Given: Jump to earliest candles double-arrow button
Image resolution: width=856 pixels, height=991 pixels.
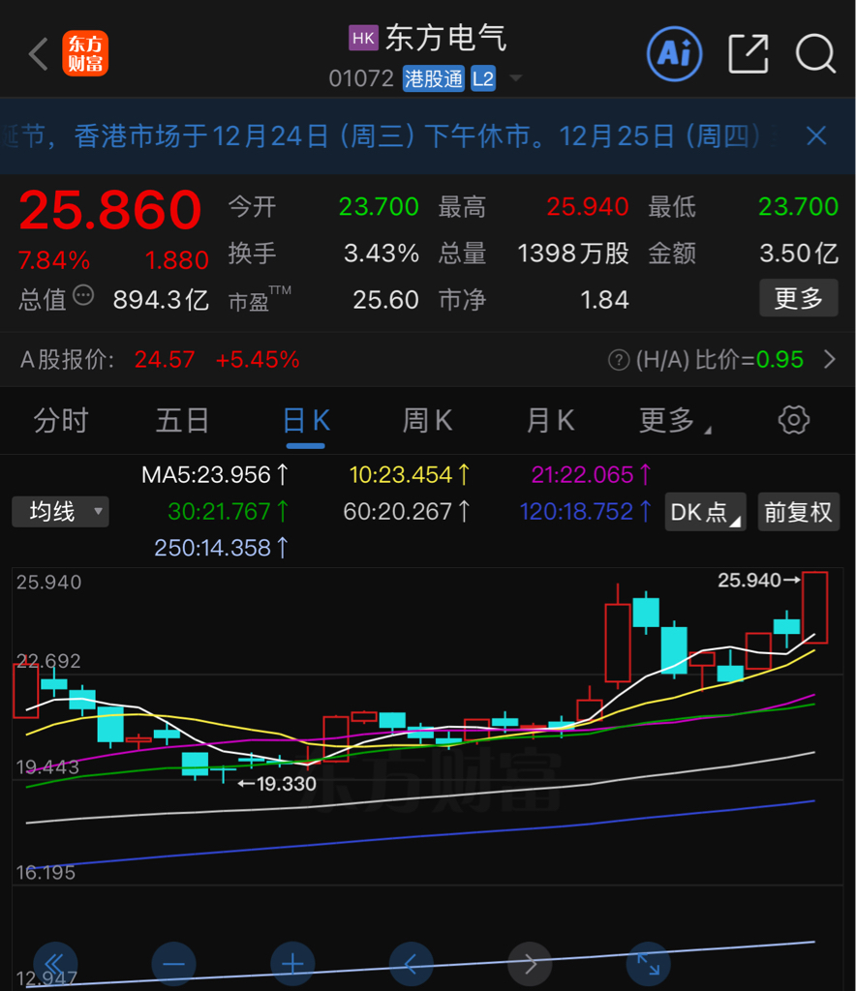Looking at the screenshot, I should [x=55, y=965].
